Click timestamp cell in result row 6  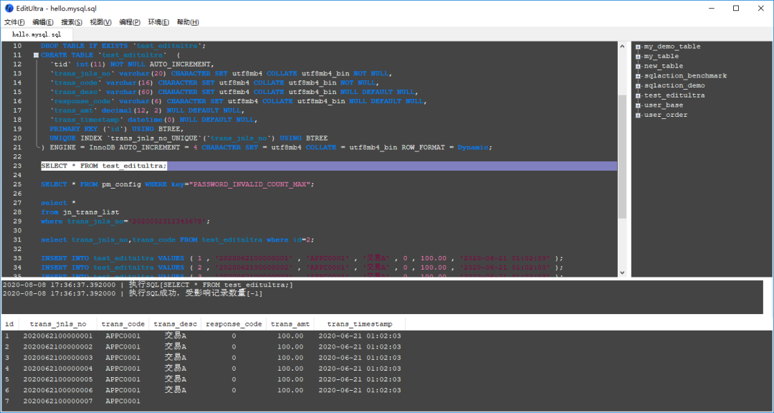click(x=360, y=390)
